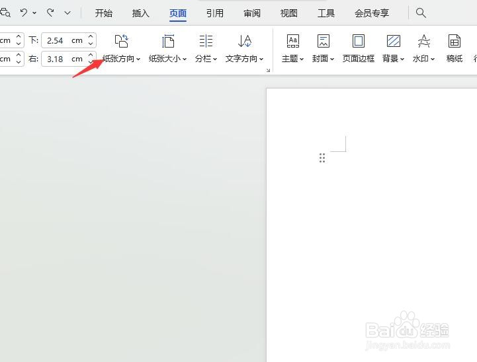The height and width of the screenshot is (362, 477).
Task: Expand the 文字方向 dropdown
Action: [261, 59]
